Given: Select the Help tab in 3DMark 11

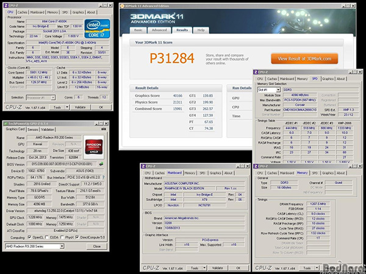Looking at the screenshot, I should 201,30.
